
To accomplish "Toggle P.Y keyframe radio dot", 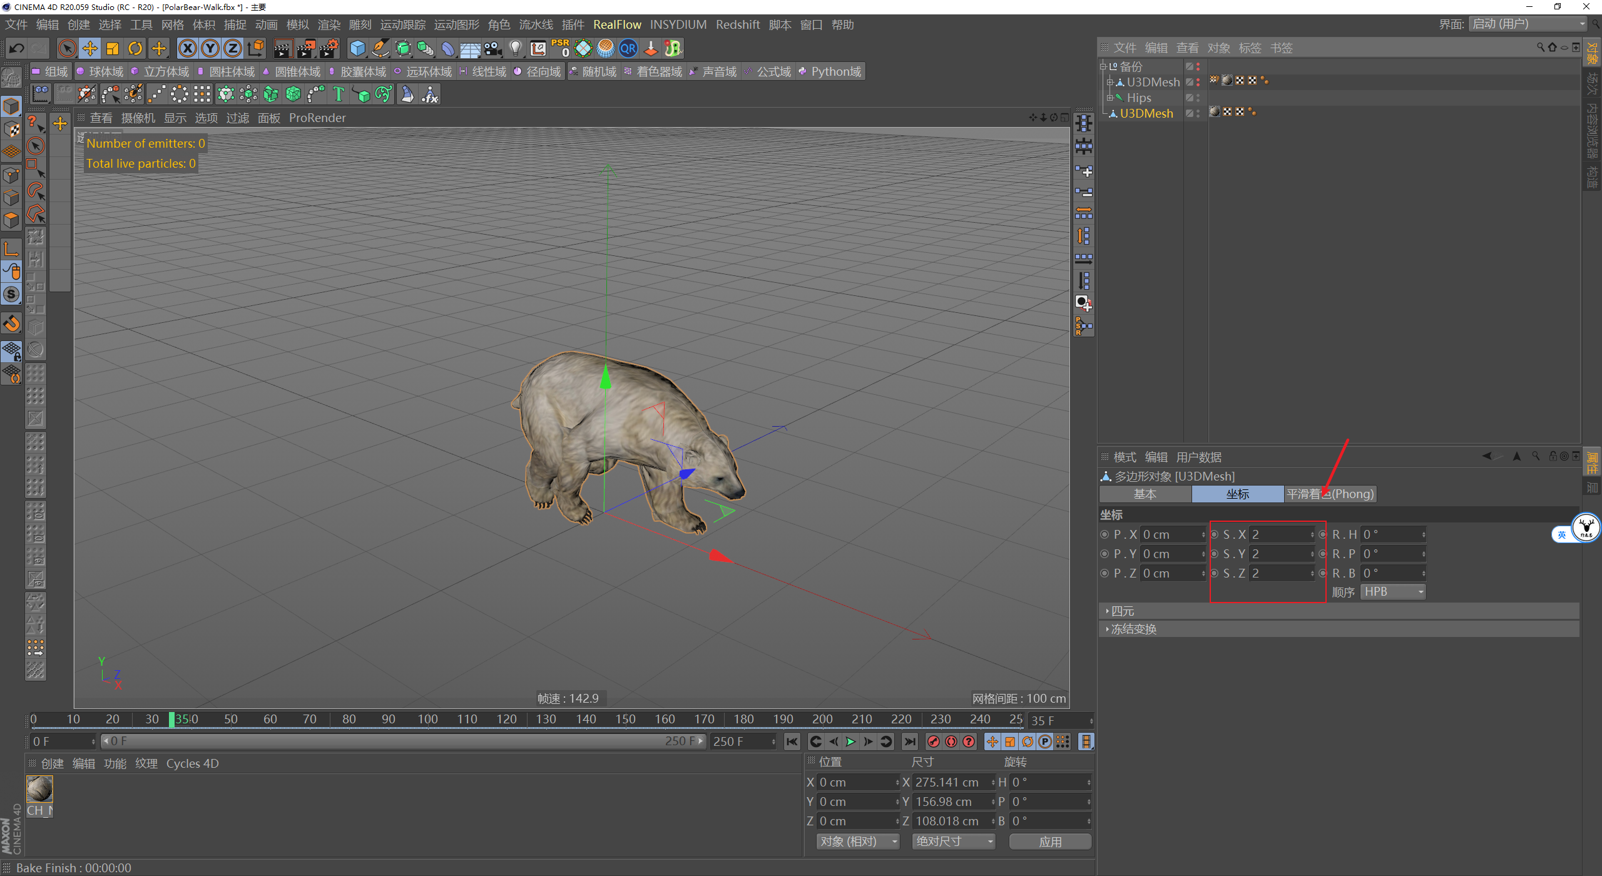I will (x=1105, y=554).
